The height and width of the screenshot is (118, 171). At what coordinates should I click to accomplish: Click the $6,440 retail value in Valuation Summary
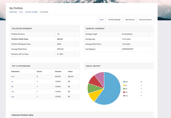(60, 39)
